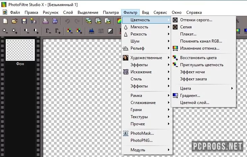Expand the Художественные submenu arrow

coord(169,58)
